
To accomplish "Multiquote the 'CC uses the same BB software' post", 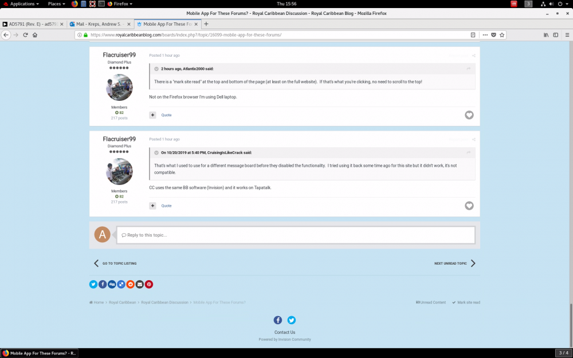I will pos(153,206).
